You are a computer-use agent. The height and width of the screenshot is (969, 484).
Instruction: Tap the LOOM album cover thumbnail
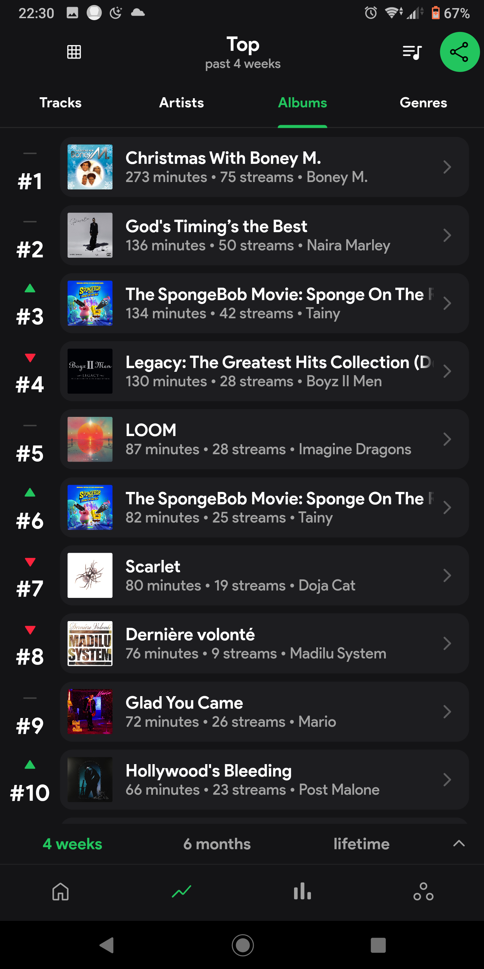click(90, 439)
